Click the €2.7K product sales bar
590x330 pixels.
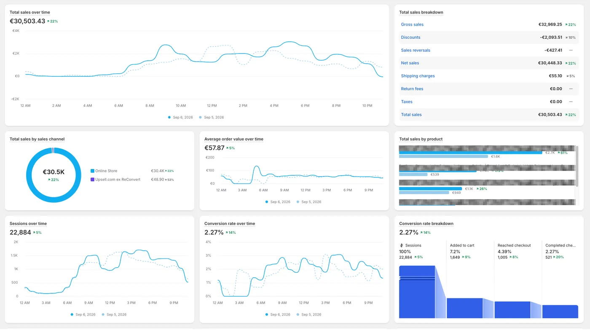point(470,153)
